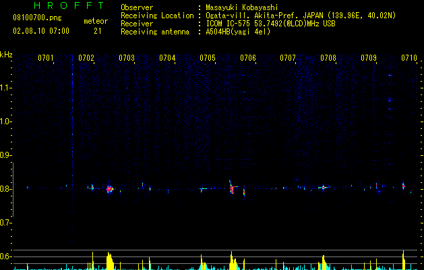Click the 0701 time marker
Screen dimensions: 424x270
[x=46, y=58]
